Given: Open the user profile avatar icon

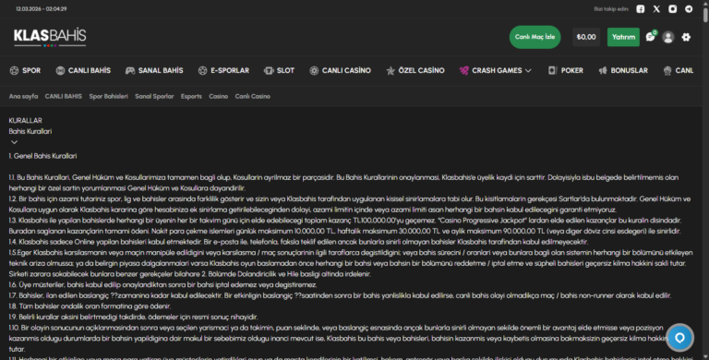Looking at the screenshot, I should point(668,37).
